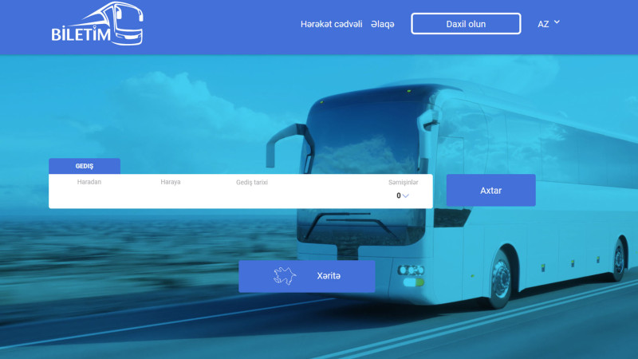638x359 pixels.
Task: Open the Xəritə map button
Action: pyautogui.click(x=307, y=276)
